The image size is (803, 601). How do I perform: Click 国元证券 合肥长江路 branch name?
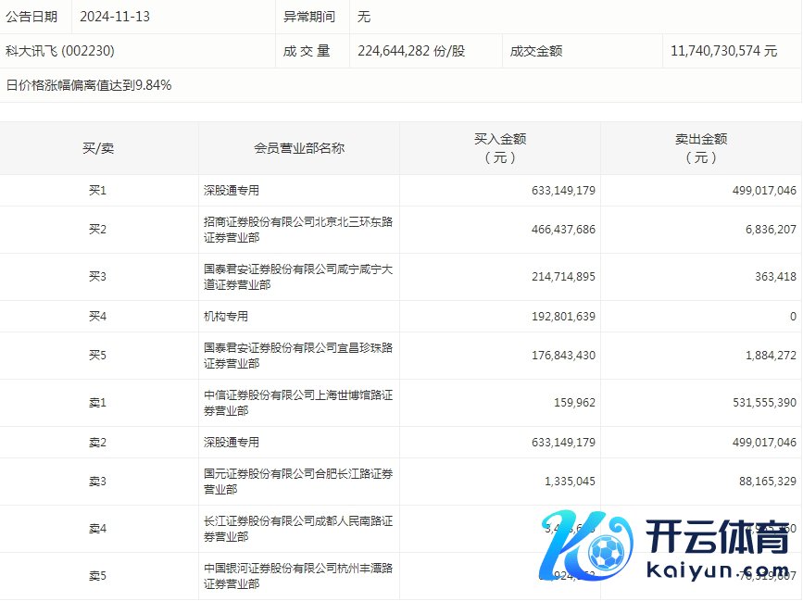(298, 482)
